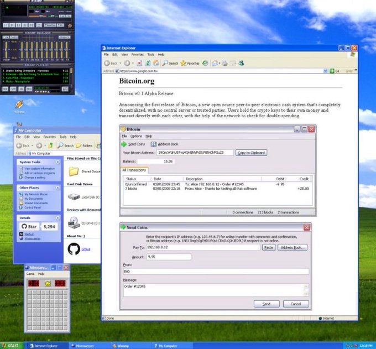The width and height of the screenshot is (376, 349).
Task: Open the Back history dropdown in Internet Explorer
Action: tap(121, 63)
